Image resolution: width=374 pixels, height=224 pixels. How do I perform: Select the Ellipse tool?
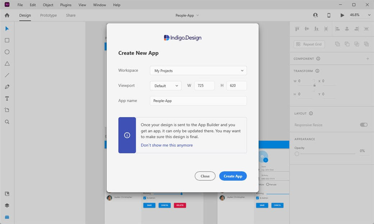(7, 52)
